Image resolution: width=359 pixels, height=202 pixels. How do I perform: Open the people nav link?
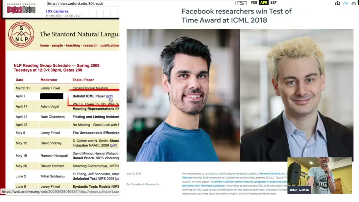click(x=57, y=45)
